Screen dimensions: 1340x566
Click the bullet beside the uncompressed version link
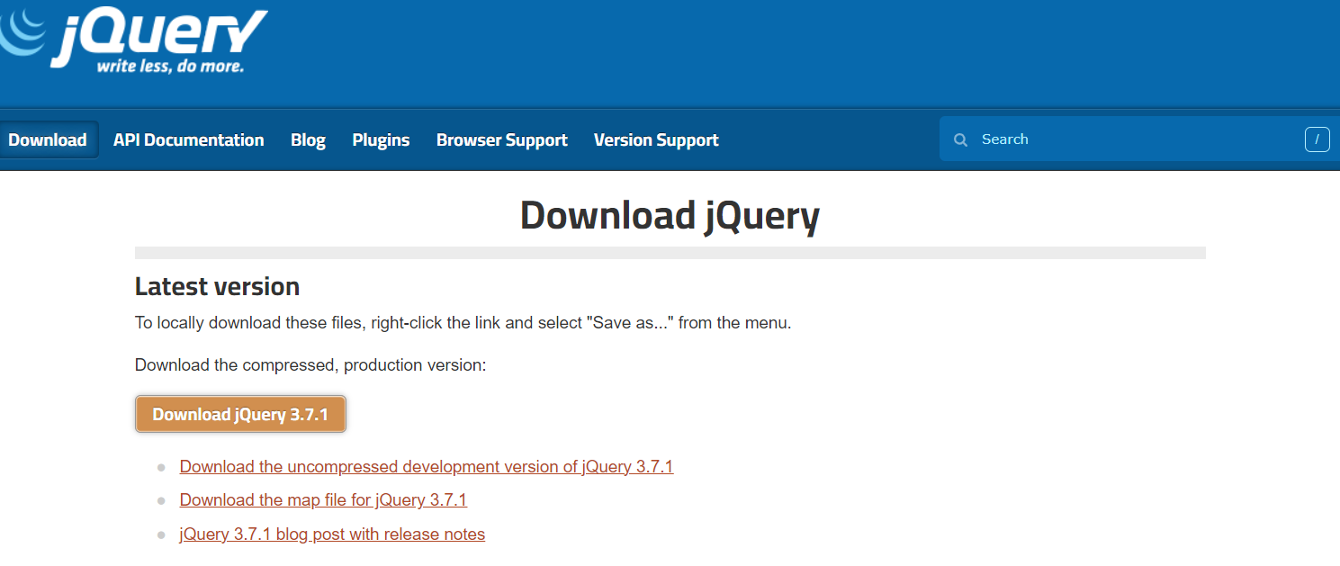pyautogui.click(x=162, y=467)
